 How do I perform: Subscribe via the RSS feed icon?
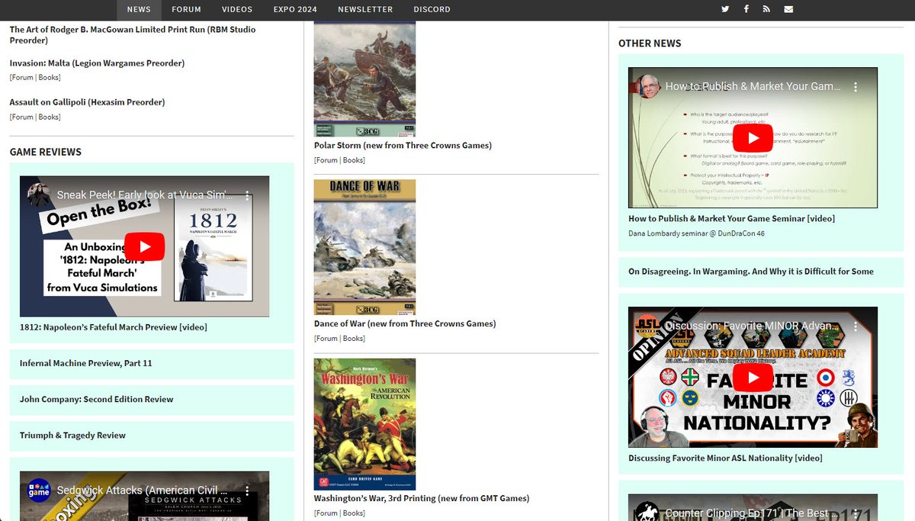click(766, 8)
